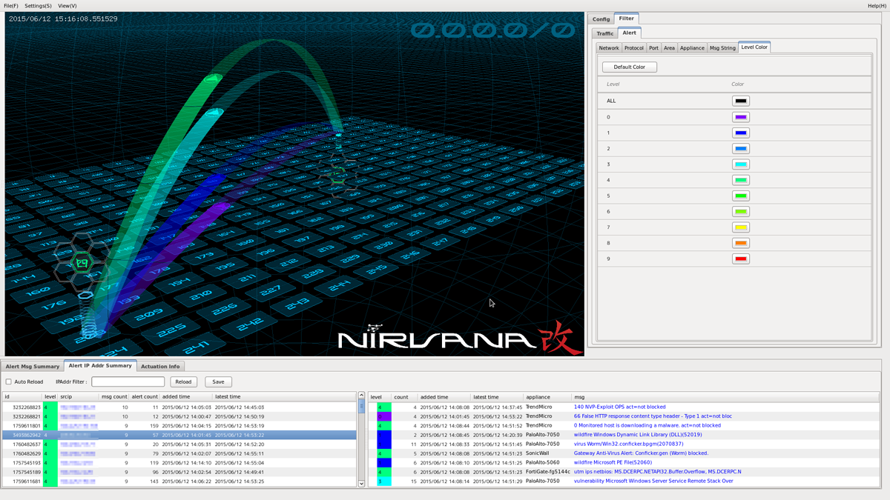Open the Port filter tab
This screenshot has height=500, width=890.
point(653,48)
